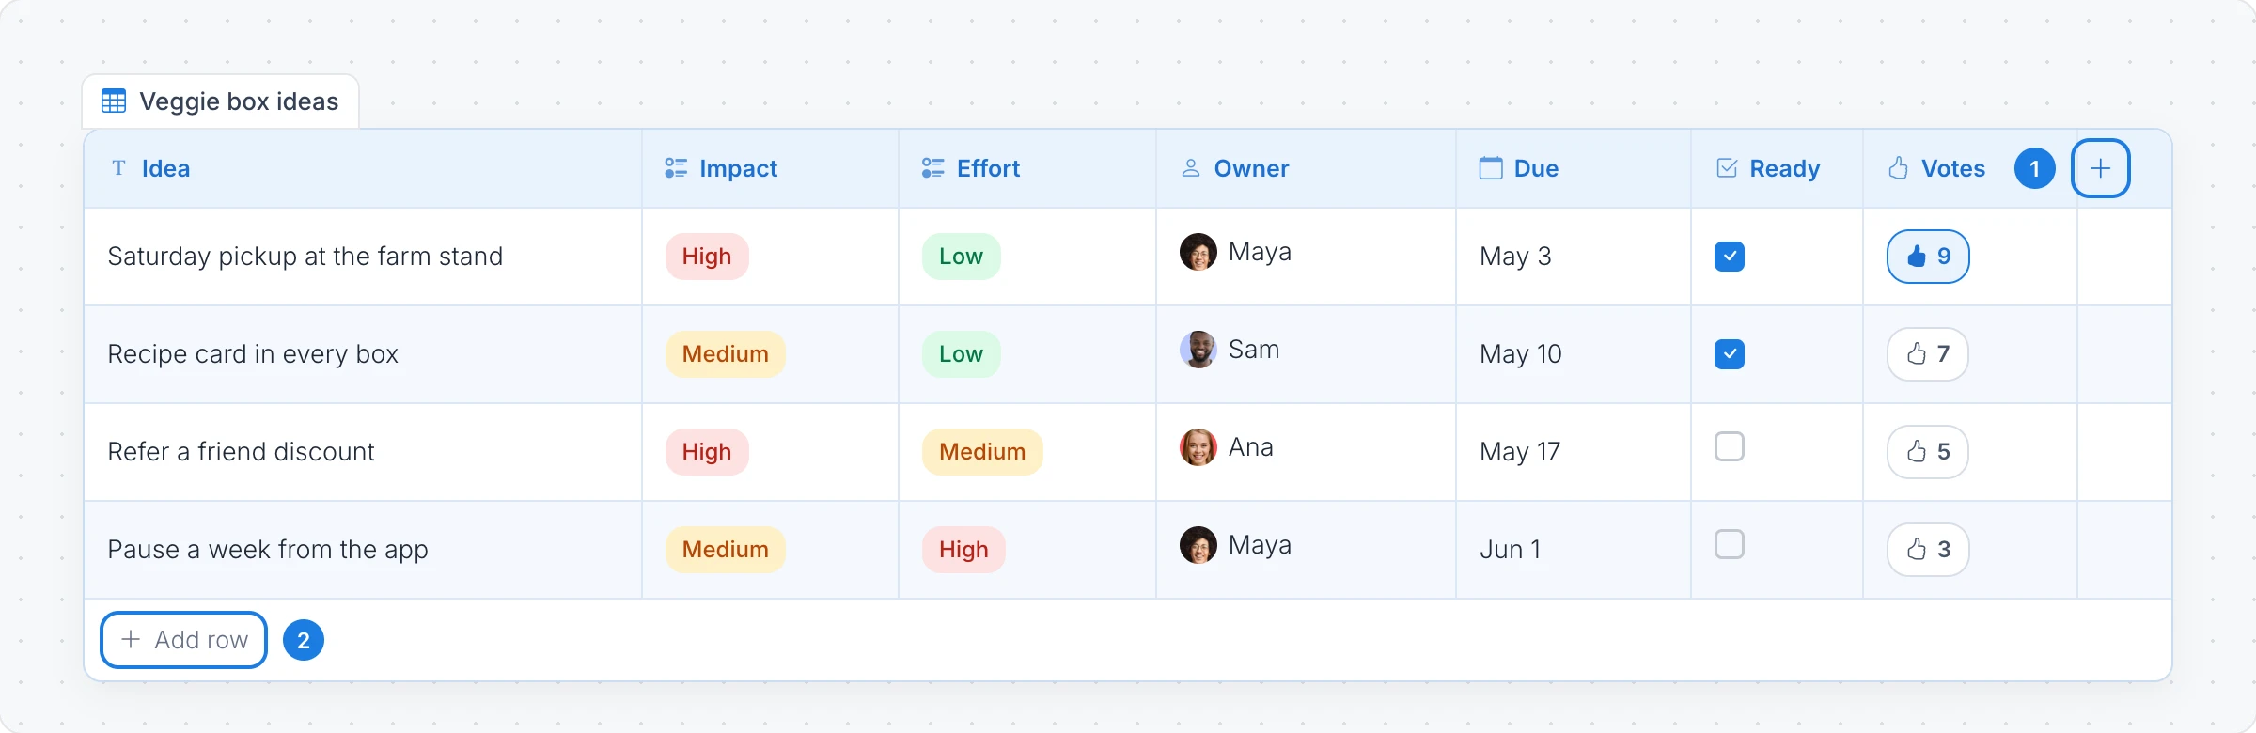Open the High effort tag for Pause a week
The width and height of the screenshot is (2256, 733).
[x=963, y=550]
